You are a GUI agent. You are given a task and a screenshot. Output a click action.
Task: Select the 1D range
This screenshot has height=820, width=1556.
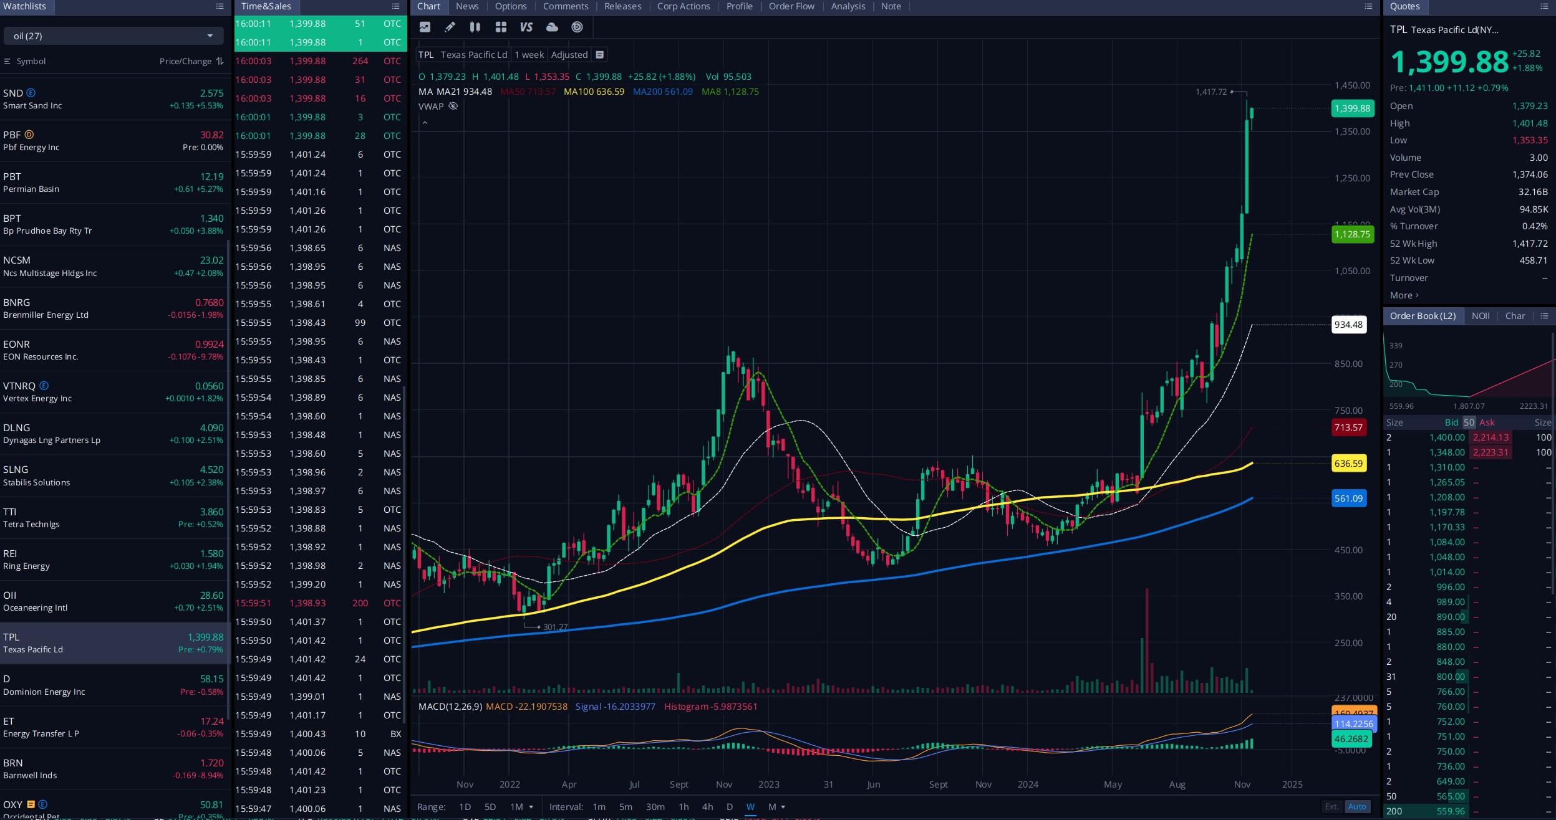[x=465, y=806]
